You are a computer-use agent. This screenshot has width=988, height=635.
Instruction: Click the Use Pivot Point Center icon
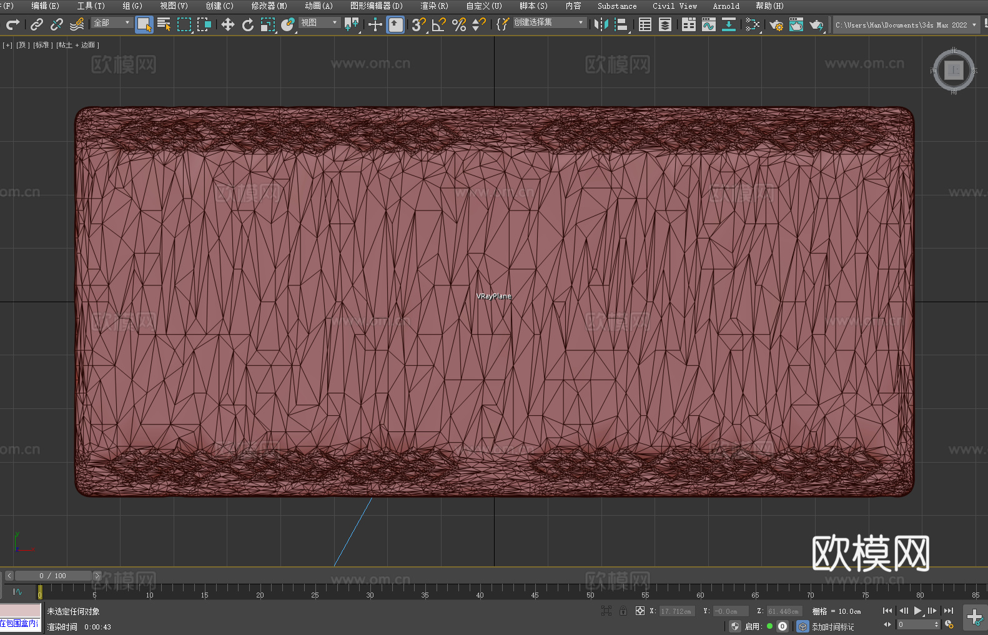point(352,24)
